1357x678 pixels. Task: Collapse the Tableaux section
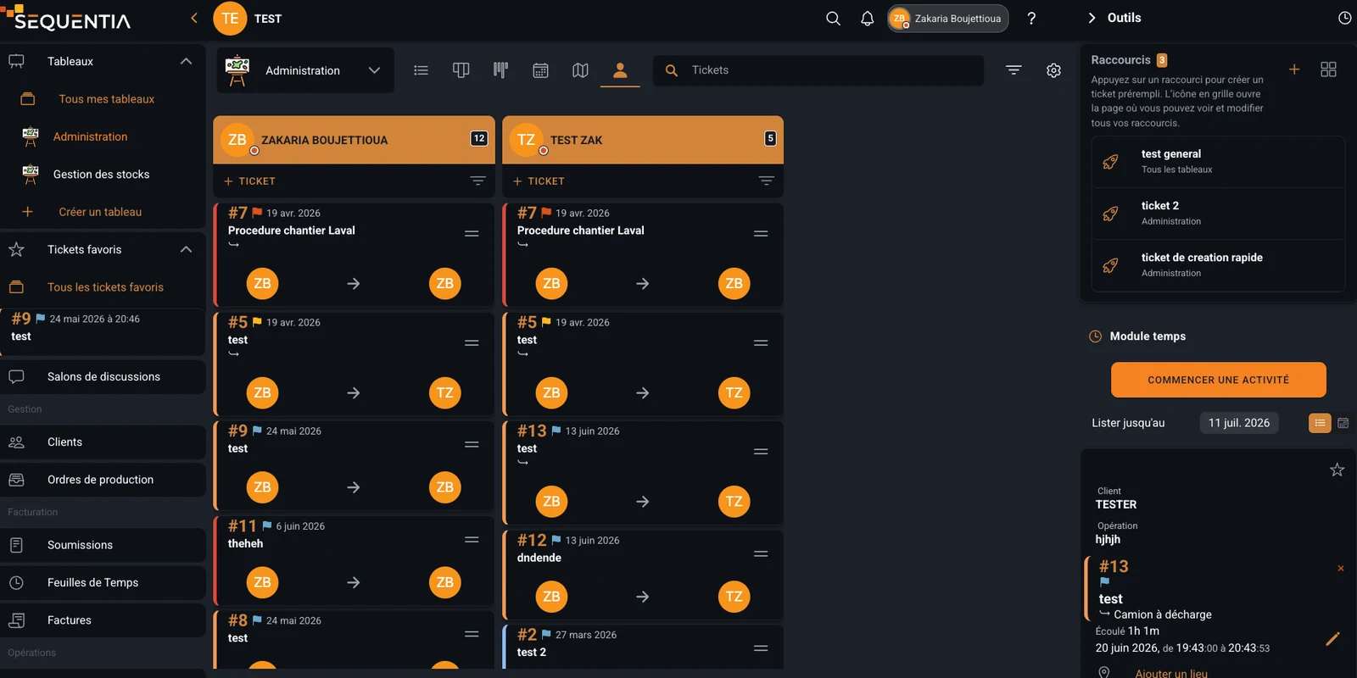187,61
